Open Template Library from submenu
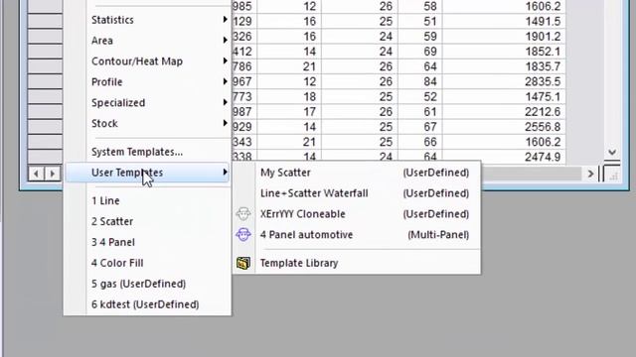636x357 pixels. coord(357,263)
